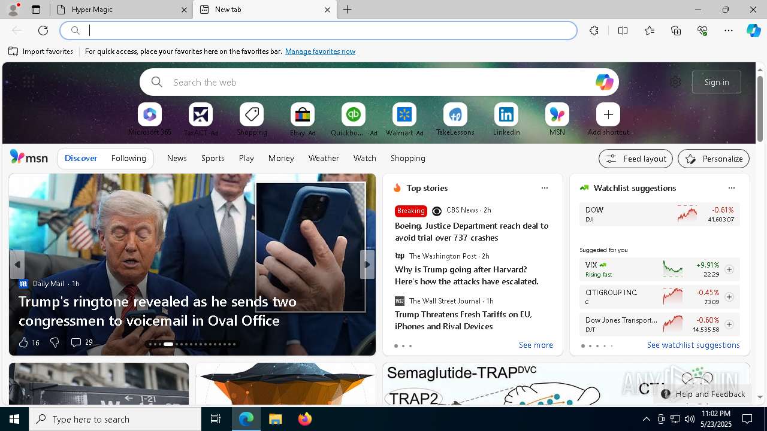Click See watchlist suggestions link
Viewport: 767px width, 431px height.
(693, 345)
